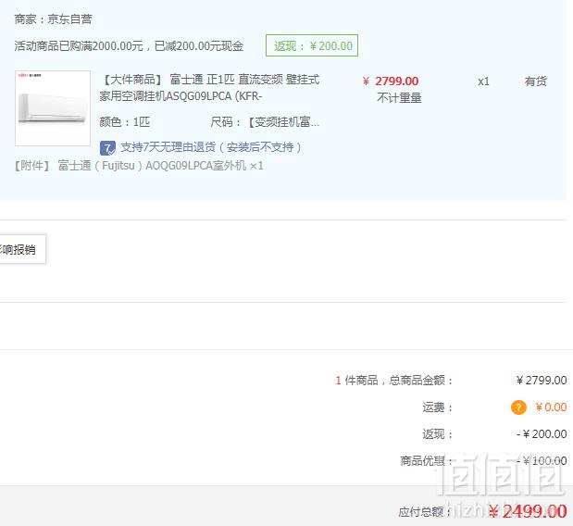Click the 商品优惠 label
This screenshot has width=573, height=526.
click(x=427, y=461)
